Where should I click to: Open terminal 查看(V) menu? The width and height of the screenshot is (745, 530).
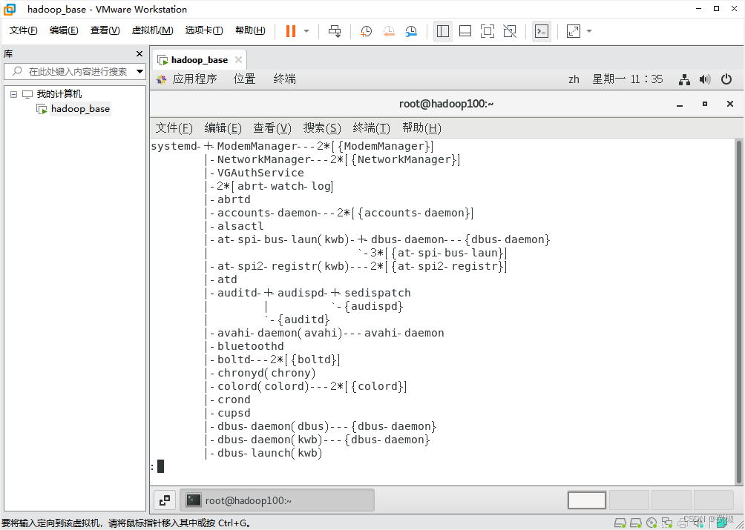tap(272, 127)
